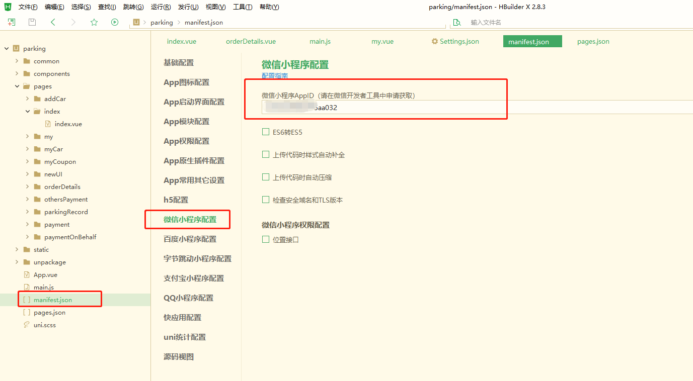Open App权限配置 section
This screenshot has height=381, width=693.
186,141
